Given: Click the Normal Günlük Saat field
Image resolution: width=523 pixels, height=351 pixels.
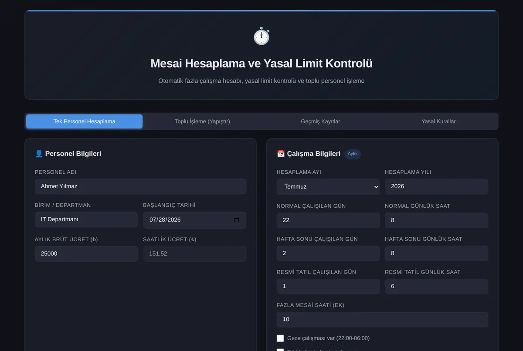Looking at the screenshot, I should (436, 220).
